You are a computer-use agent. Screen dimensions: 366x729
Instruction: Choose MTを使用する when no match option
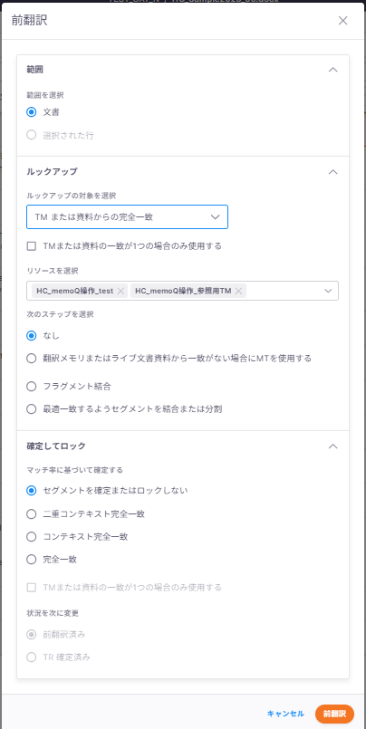click(31, 359)
